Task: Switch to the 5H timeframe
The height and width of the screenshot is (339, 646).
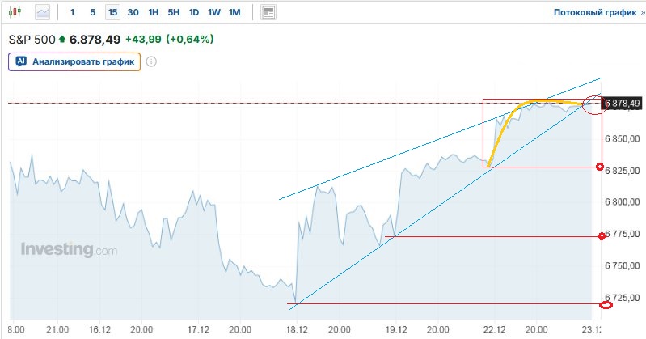Action: tap(174, 12)
